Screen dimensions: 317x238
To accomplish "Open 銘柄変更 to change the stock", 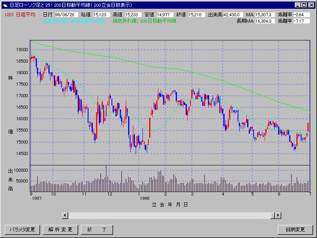I will click(x=295, y=230).
